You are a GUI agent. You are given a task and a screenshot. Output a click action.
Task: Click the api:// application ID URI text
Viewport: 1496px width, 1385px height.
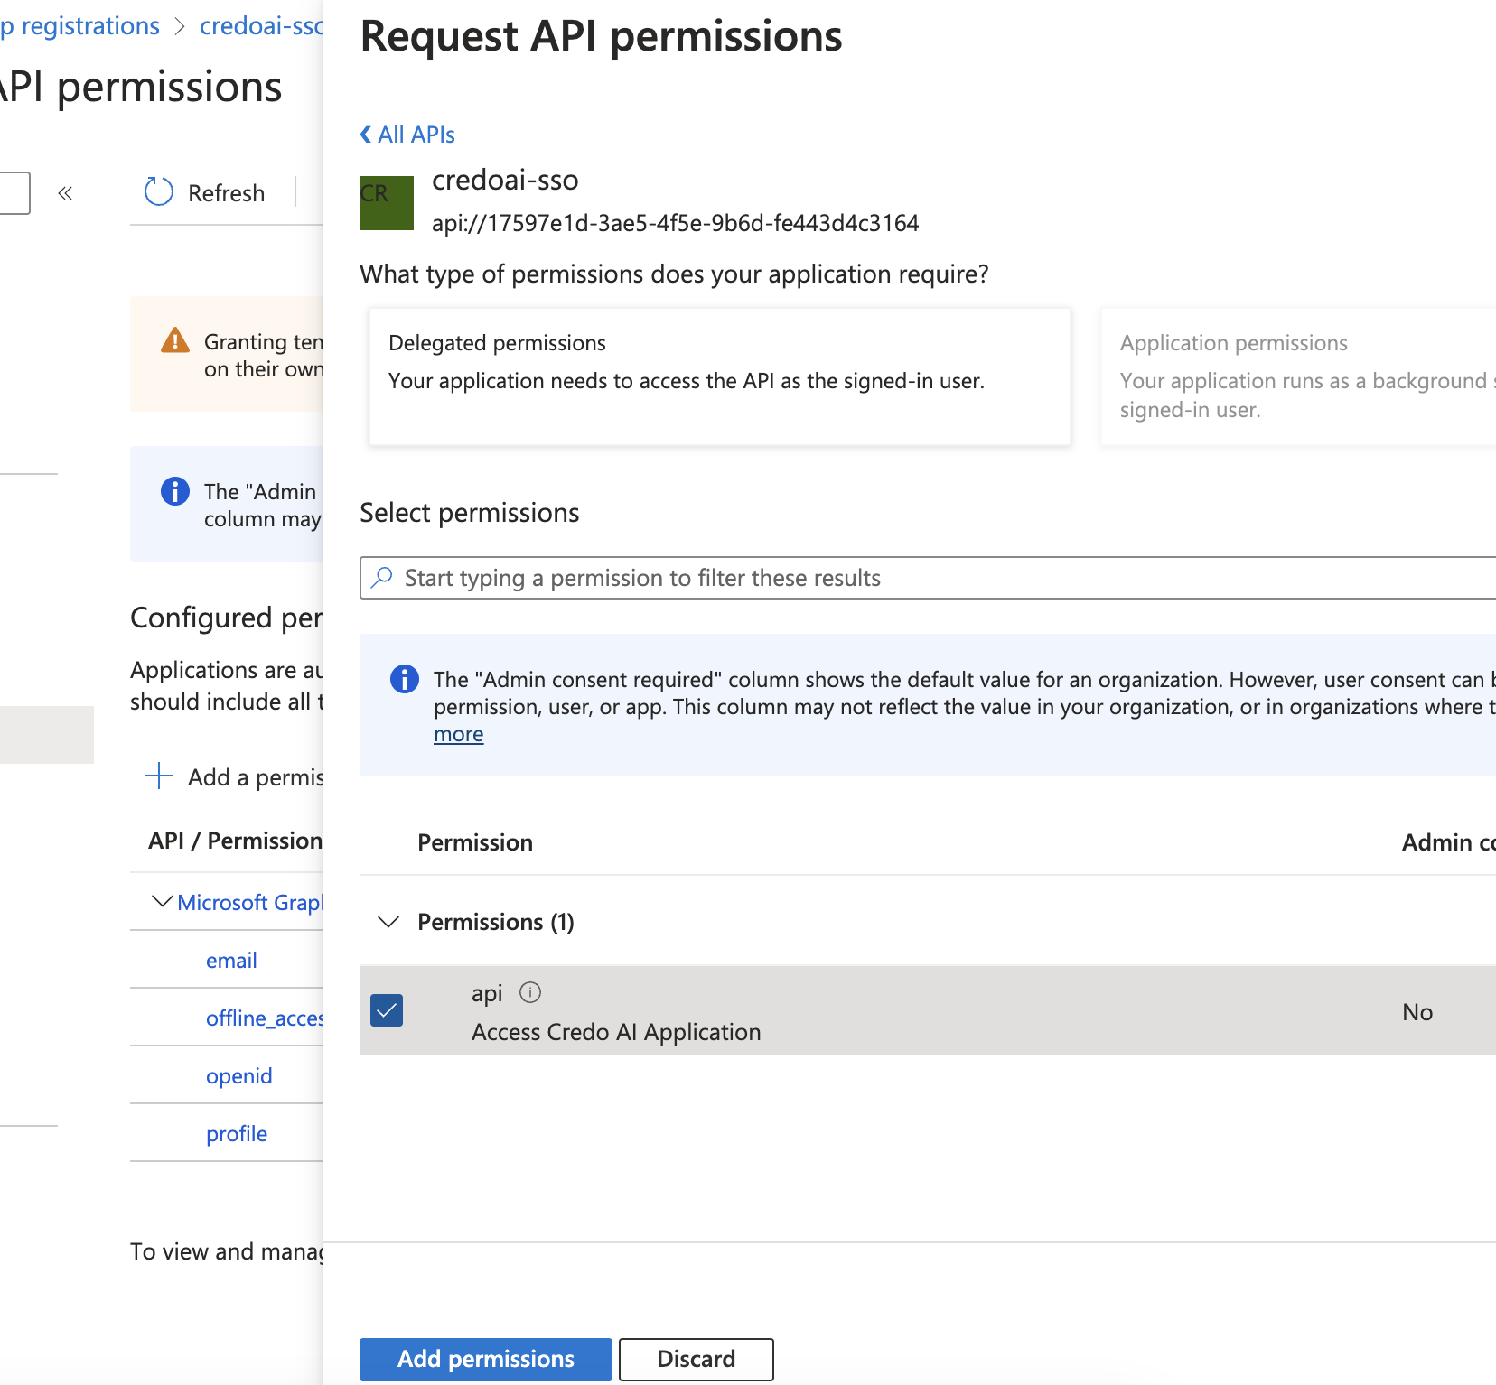point(676,223)
